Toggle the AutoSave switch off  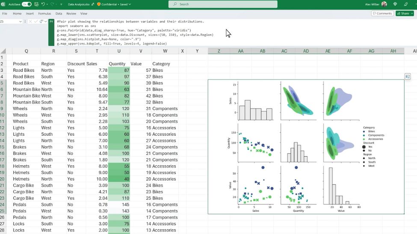27,4
